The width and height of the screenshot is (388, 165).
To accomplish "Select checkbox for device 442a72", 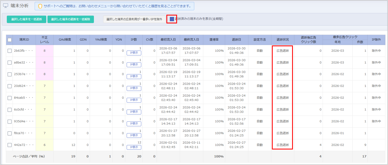I will (10, 145).
